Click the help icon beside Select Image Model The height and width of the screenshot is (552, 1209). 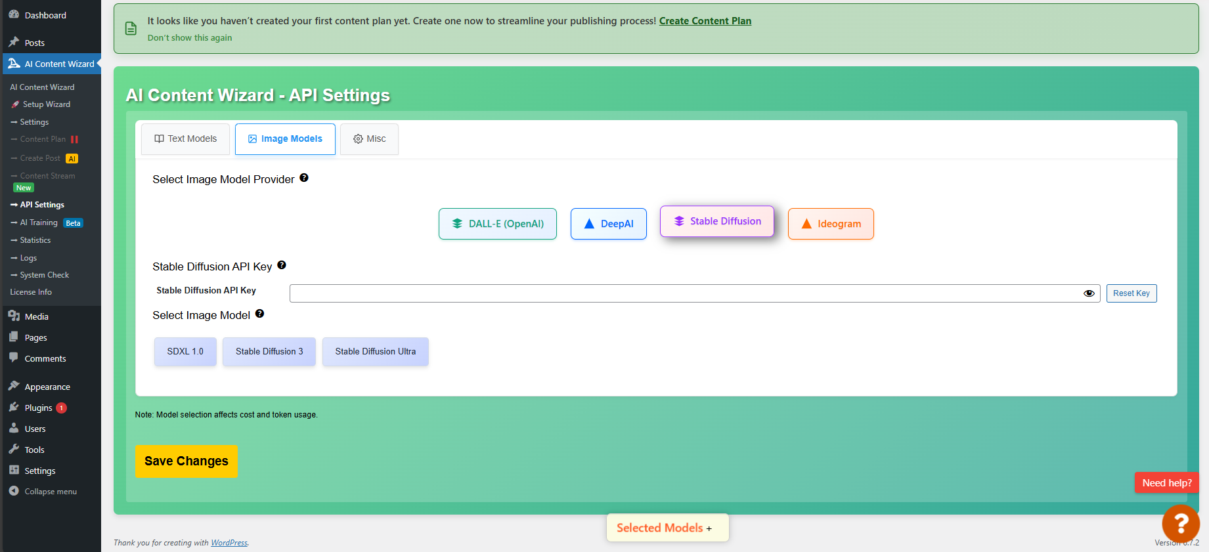coord(260,314)
